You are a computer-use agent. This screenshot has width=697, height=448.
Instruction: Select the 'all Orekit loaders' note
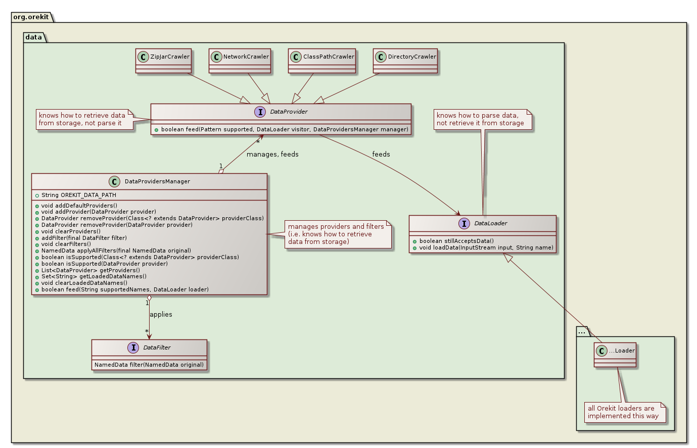[624, 412]
